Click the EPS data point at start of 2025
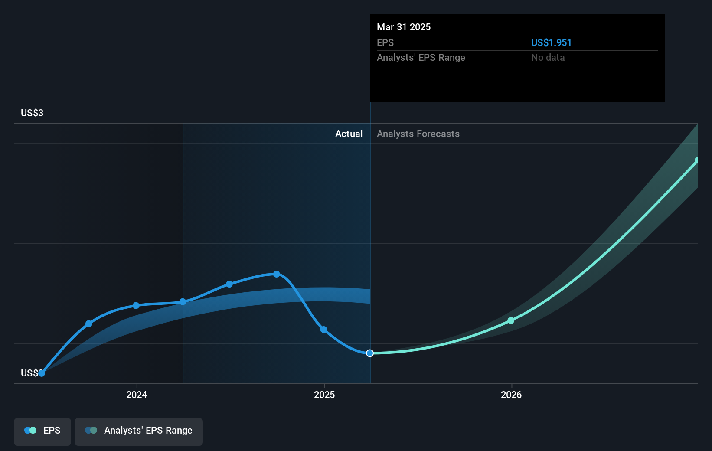712x451 pixels. [x=323, y=330]
